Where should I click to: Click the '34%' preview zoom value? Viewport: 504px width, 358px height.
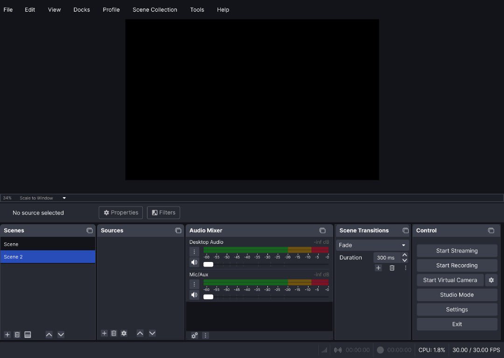click(x=7, y=198)
